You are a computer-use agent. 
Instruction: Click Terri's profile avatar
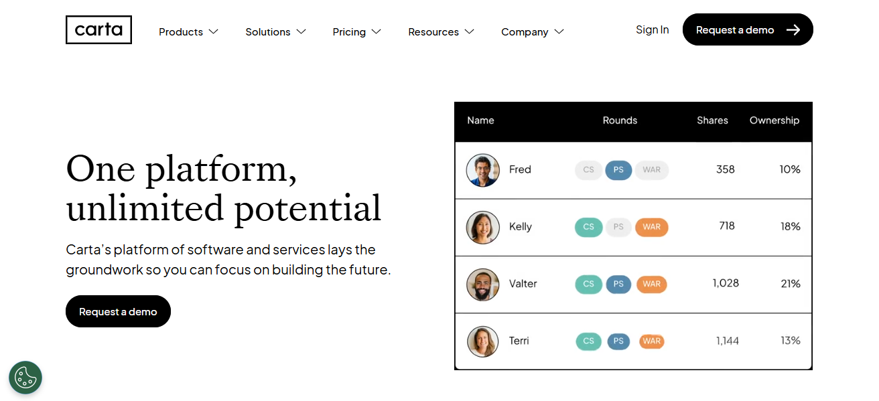click(x=482, y=341)
